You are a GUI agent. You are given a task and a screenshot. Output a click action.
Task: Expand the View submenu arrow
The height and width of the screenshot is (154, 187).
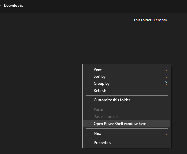[167, 69]
